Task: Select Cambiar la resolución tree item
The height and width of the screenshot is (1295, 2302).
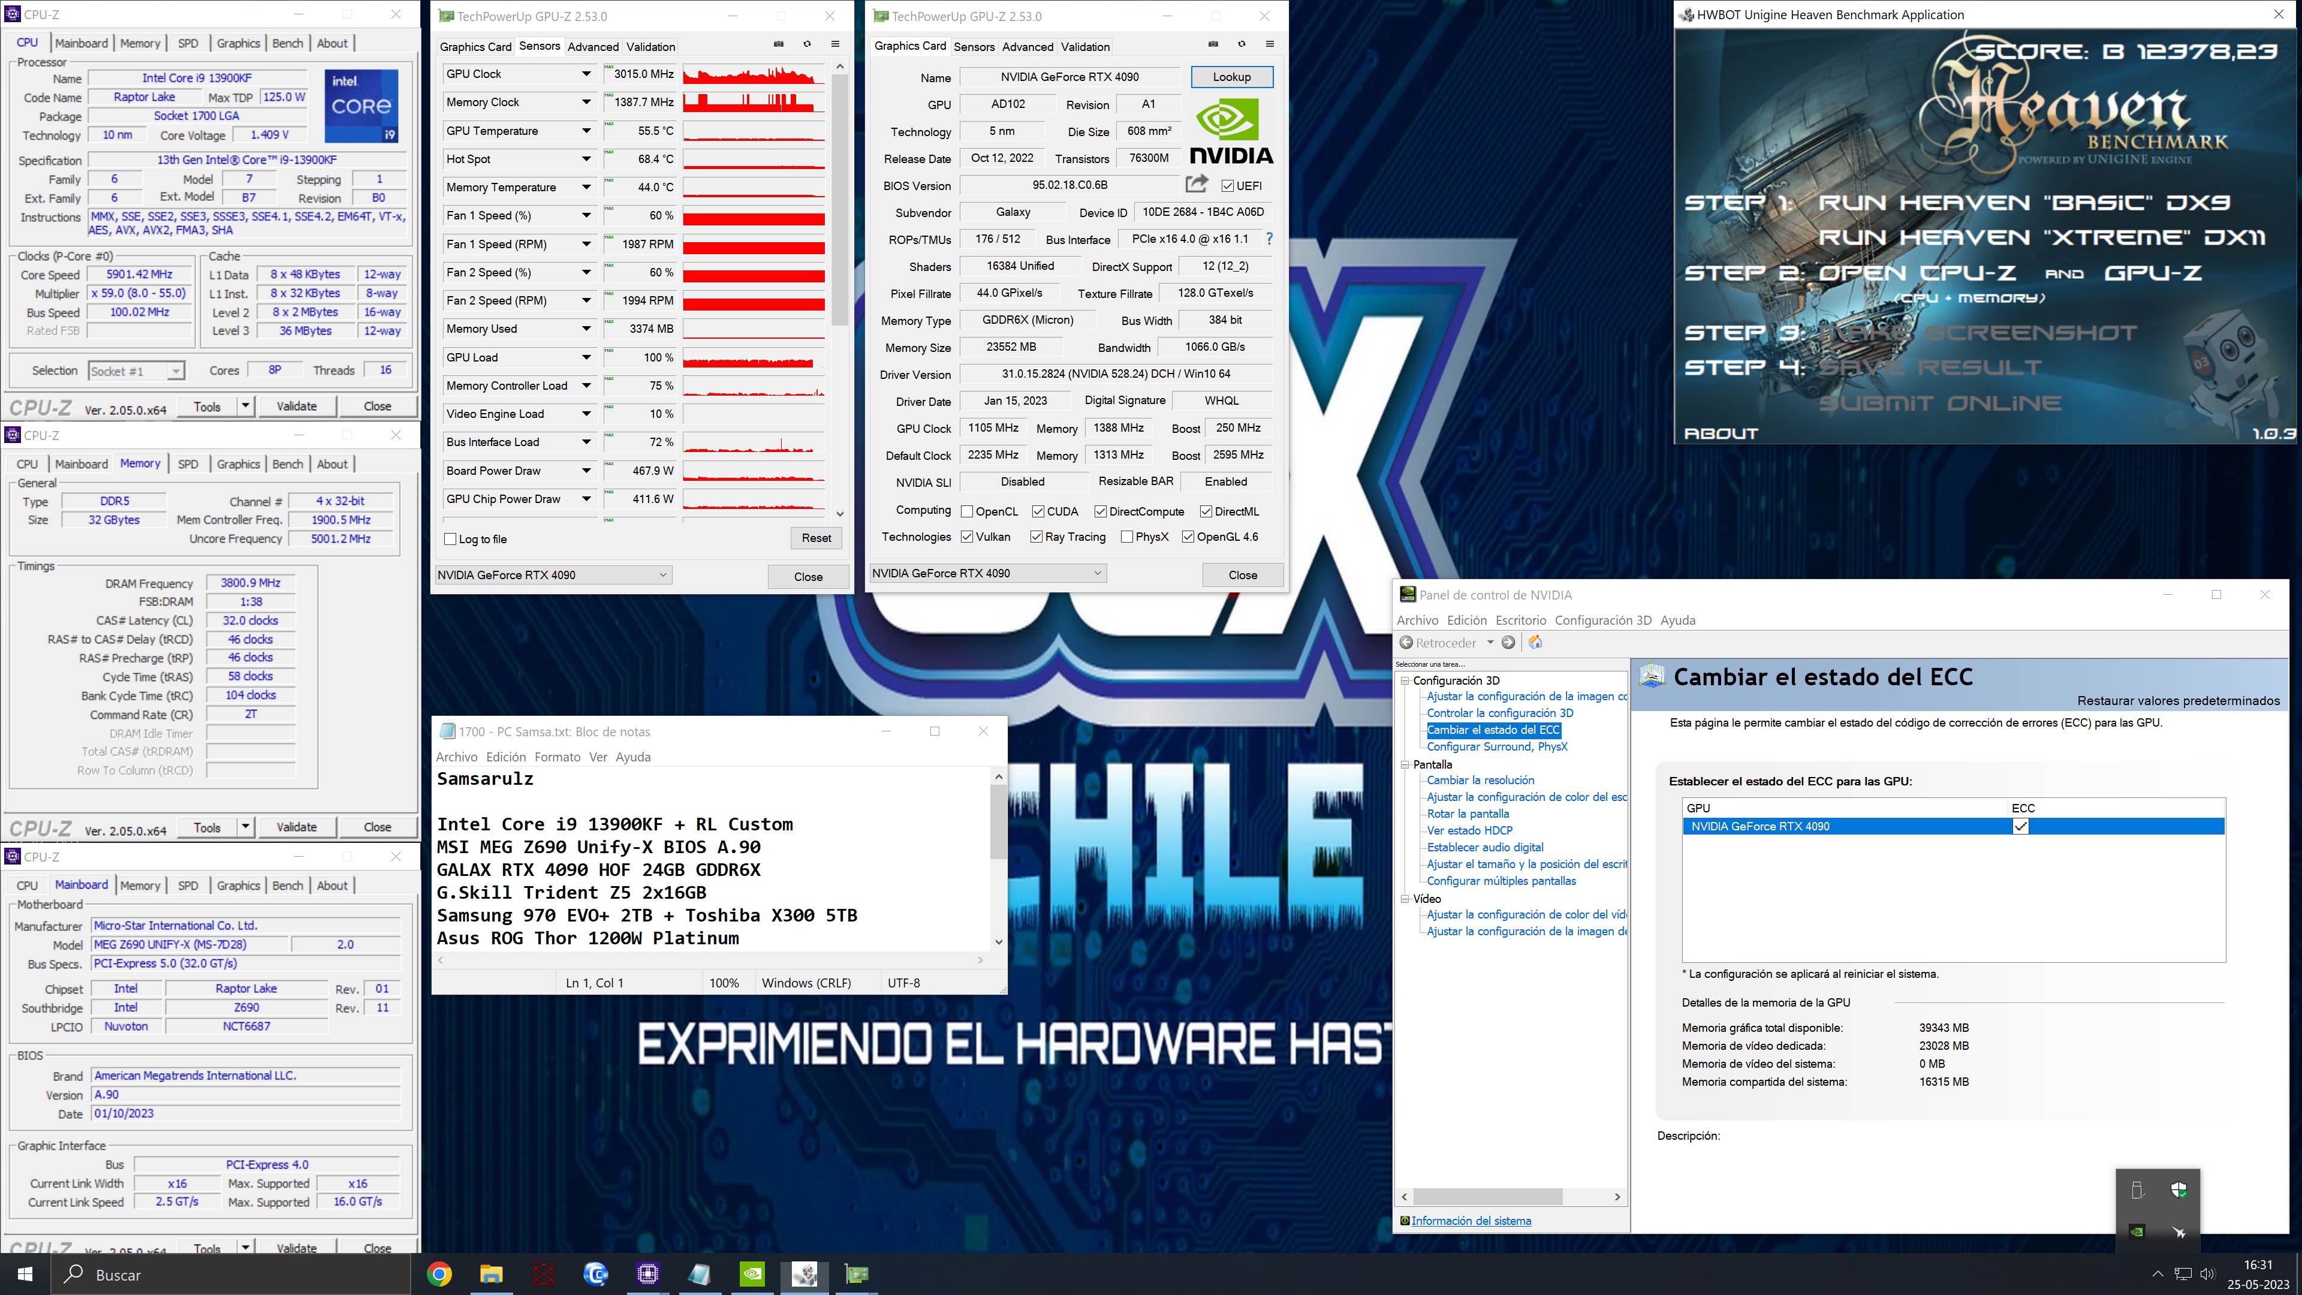Action: (1480, 780)
